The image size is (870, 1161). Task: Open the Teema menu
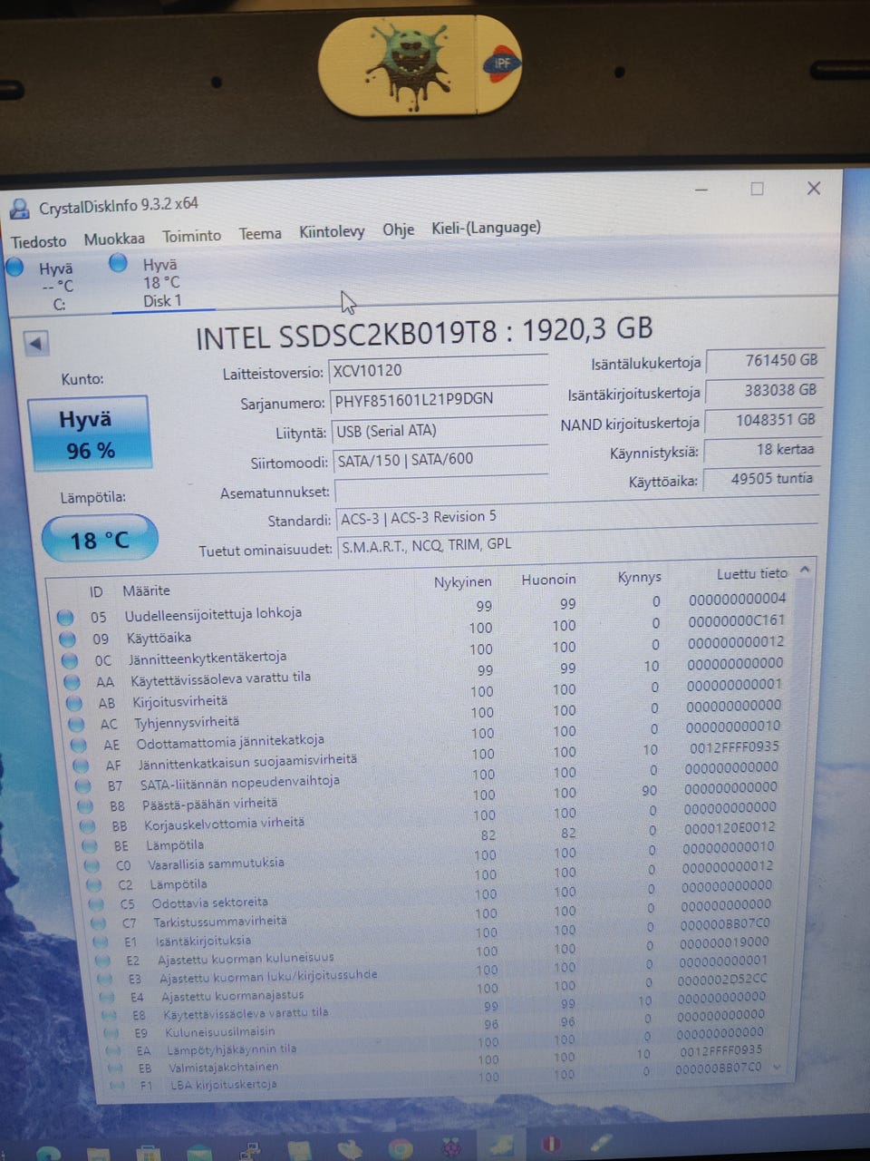(x=260, y=234)
